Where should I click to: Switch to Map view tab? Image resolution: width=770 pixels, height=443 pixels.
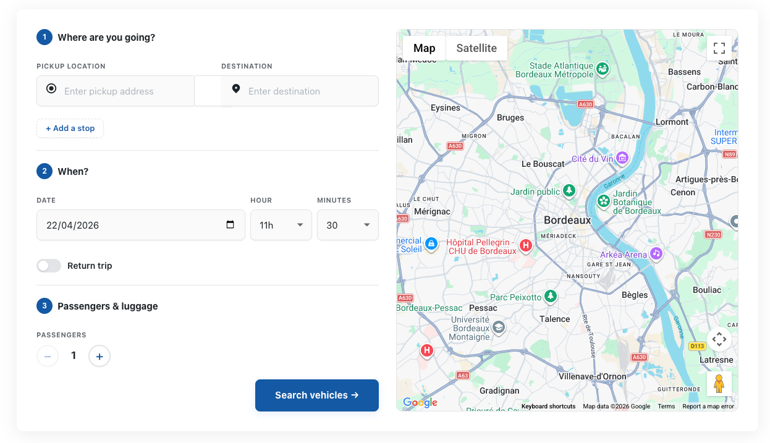424,48
